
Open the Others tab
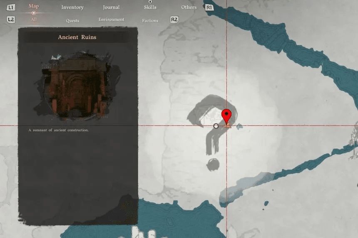(x=189, y=7)
